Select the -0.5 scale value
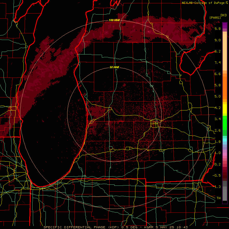 [x=217, y=176]
